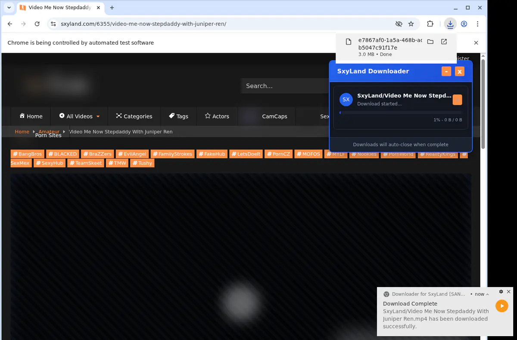Click the browser Back arrow
This screenshot has width=517, height=340.
tap(10, 24)
